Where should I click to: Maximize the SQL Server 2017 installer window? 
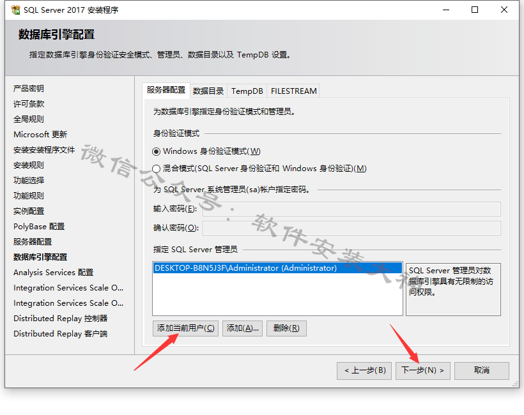[x=475, y=10]
